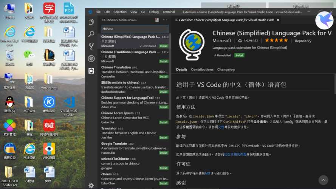Open the 社区本地化页面 link
The image size is (336, 189).
pos(235,154)
